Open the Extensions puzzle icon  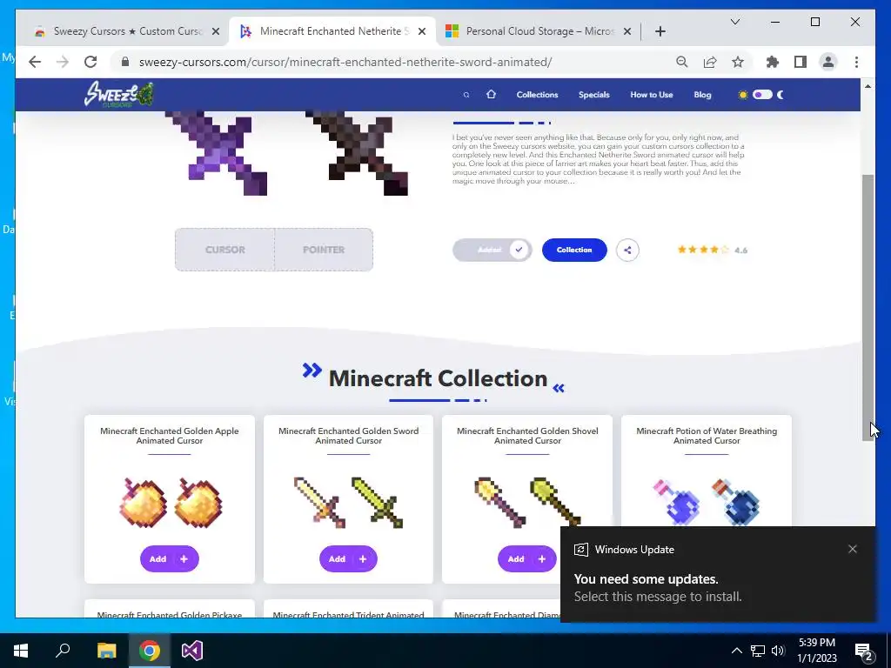coord(773,62)
